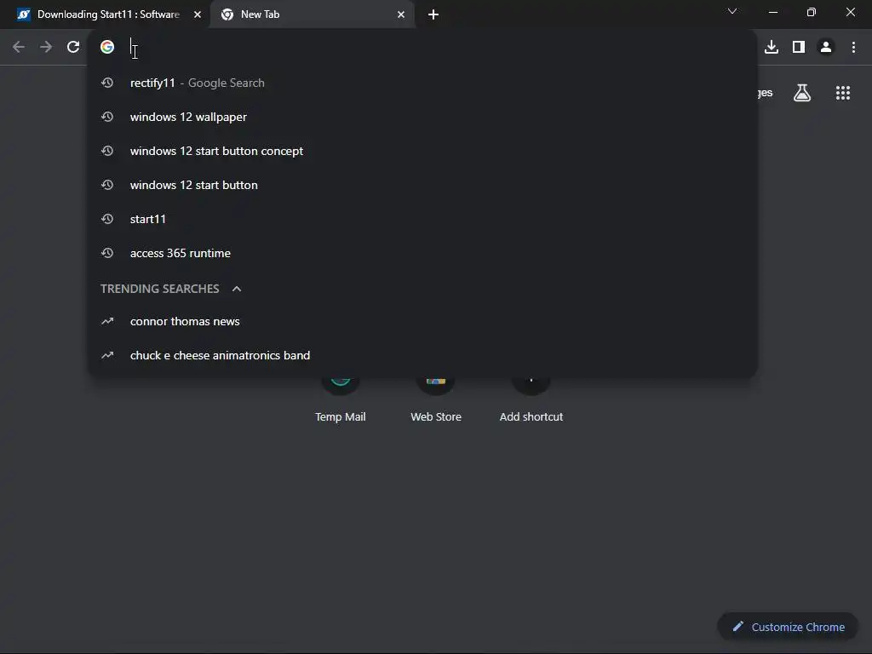The height and width of the screenshot is (654, 872).
Task: Close the New Tab tab
Action: click(x=401, y=14)
